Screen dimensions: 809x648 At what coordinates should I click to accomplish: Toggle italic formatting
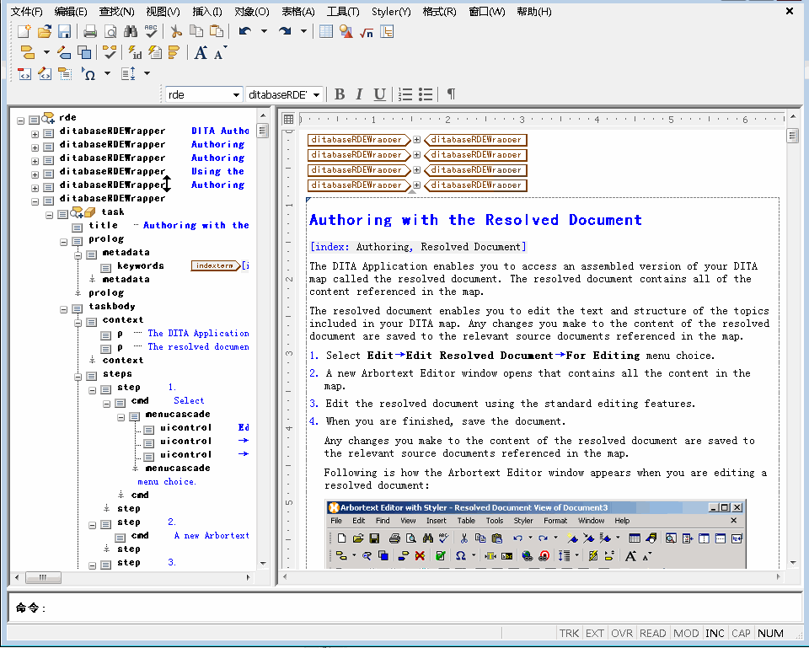(359, 94)
